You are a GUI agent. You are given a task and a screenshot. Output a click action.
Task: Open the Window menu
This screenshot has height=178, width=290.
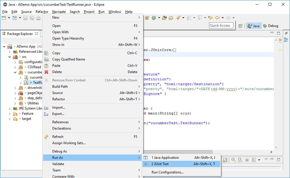[115, 12]
